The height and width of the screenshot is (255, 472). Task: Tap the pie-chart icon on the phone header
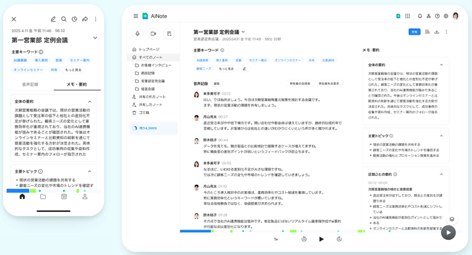point(74,19)
